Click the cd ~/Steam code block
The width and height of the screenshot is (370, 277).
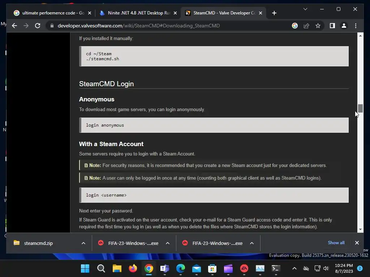pos(214,56)
